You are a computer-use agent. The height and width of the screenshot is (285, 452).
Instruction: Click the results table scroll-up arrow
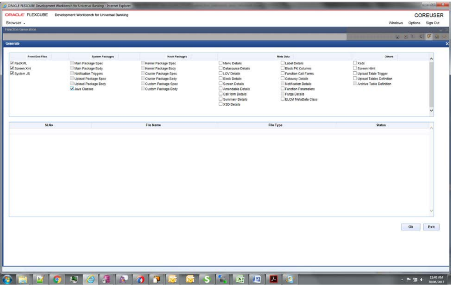pos(431,128)
